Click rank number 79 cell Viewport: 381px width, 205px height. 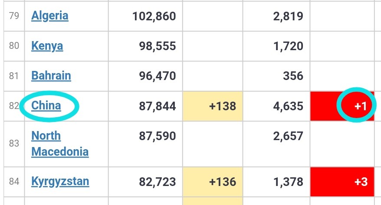pyautogui.click(x=14, y=16)
